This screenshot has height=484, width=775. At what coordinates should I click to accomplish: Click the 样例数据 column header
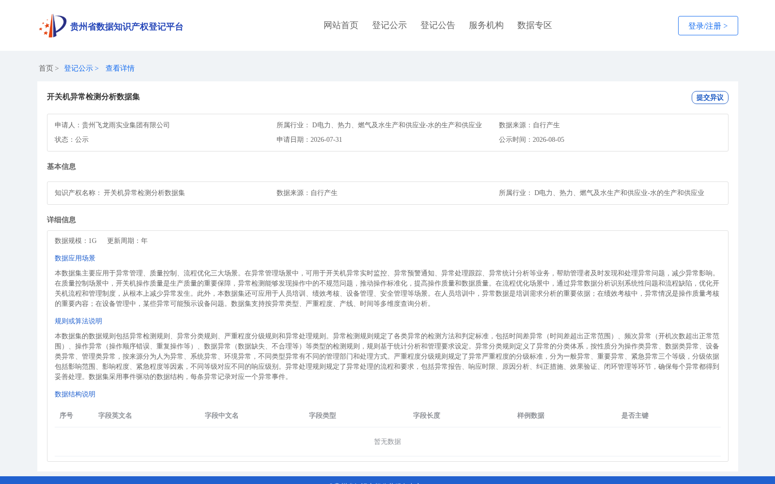point(531,415)
